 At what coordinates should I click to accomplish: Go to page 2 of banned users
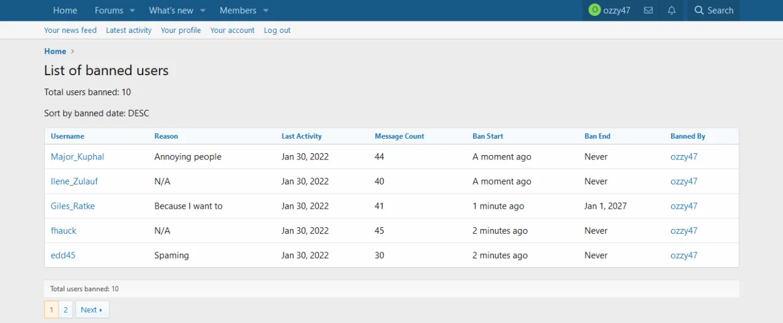(65, 310)
